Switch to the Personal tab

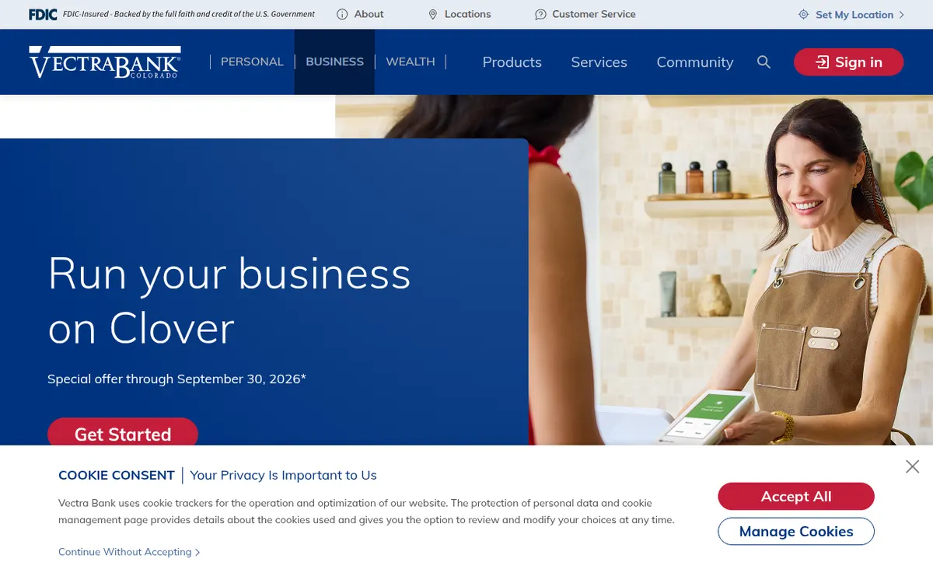click(x=252, y=61)
